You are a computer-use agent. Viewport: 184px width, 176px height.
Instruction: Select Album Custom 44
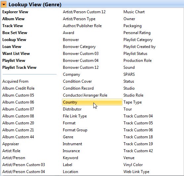18,137
